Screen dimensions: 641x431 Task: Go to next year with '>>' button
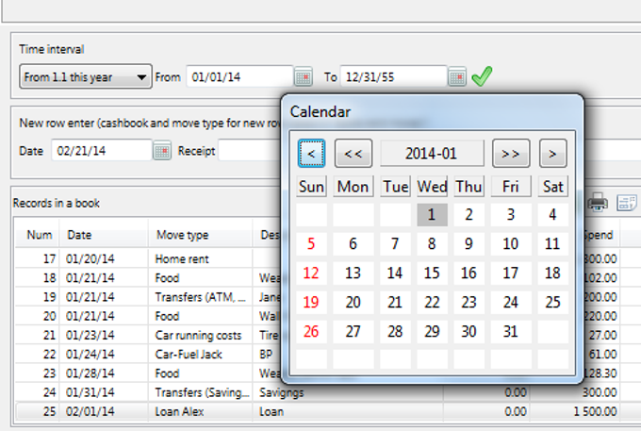pyautogui.click(x=511, y=154)
